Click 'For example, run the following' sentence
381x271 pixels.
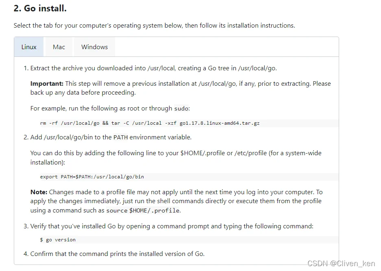click(110, 108)
